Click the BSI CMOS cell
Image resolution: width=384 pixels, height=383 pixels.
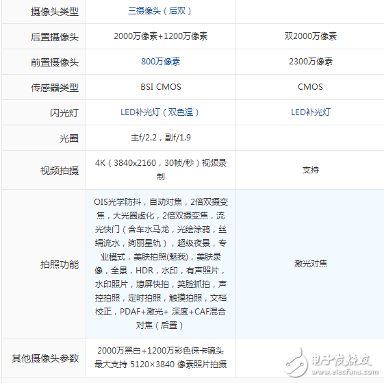pyautogui.click(x=161, y=87)
